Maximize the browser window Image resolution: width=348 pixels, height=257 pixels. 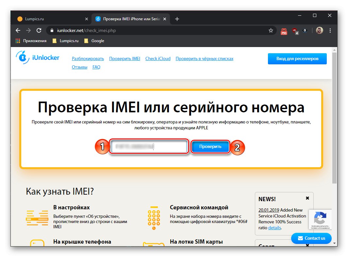[x=314, y=15]
